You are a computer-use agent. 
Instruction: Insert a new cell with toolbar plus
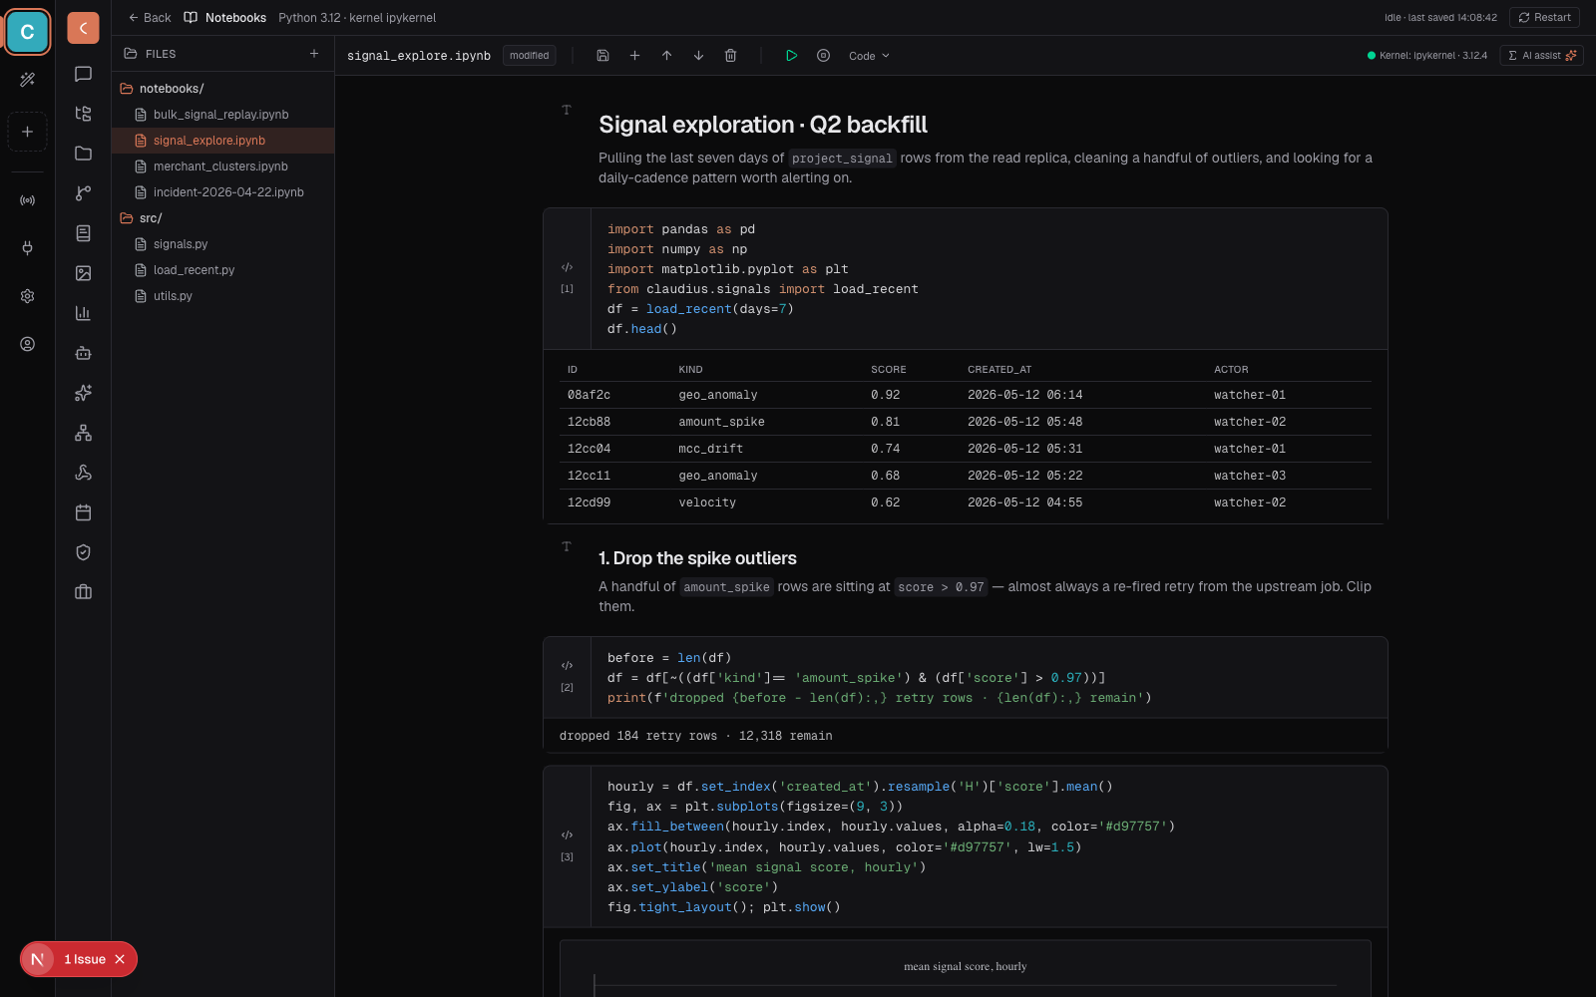634,56
